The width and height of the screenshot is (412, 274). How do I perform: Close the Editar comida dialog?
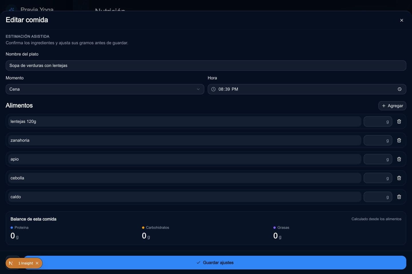402,20
